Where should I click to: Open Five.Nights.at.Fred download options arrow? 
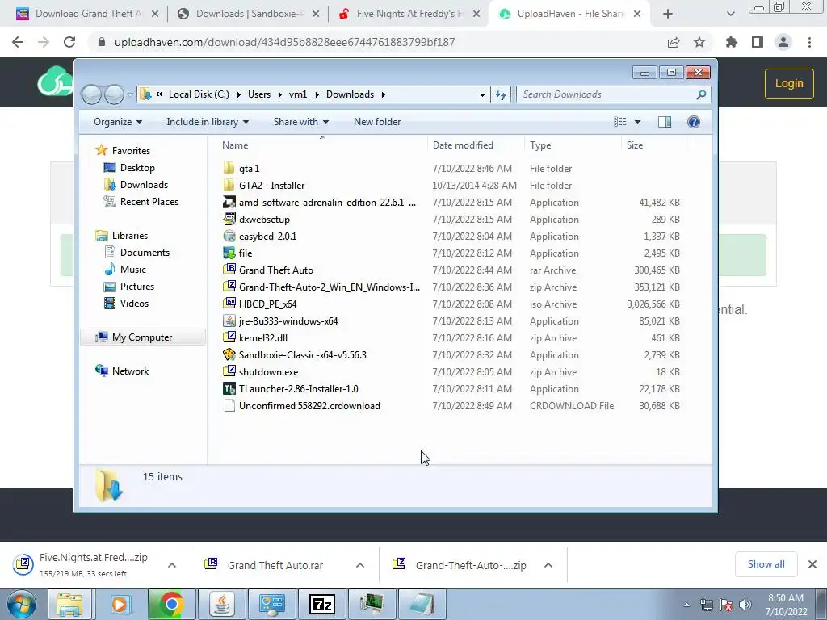click(x=172, y=565)
